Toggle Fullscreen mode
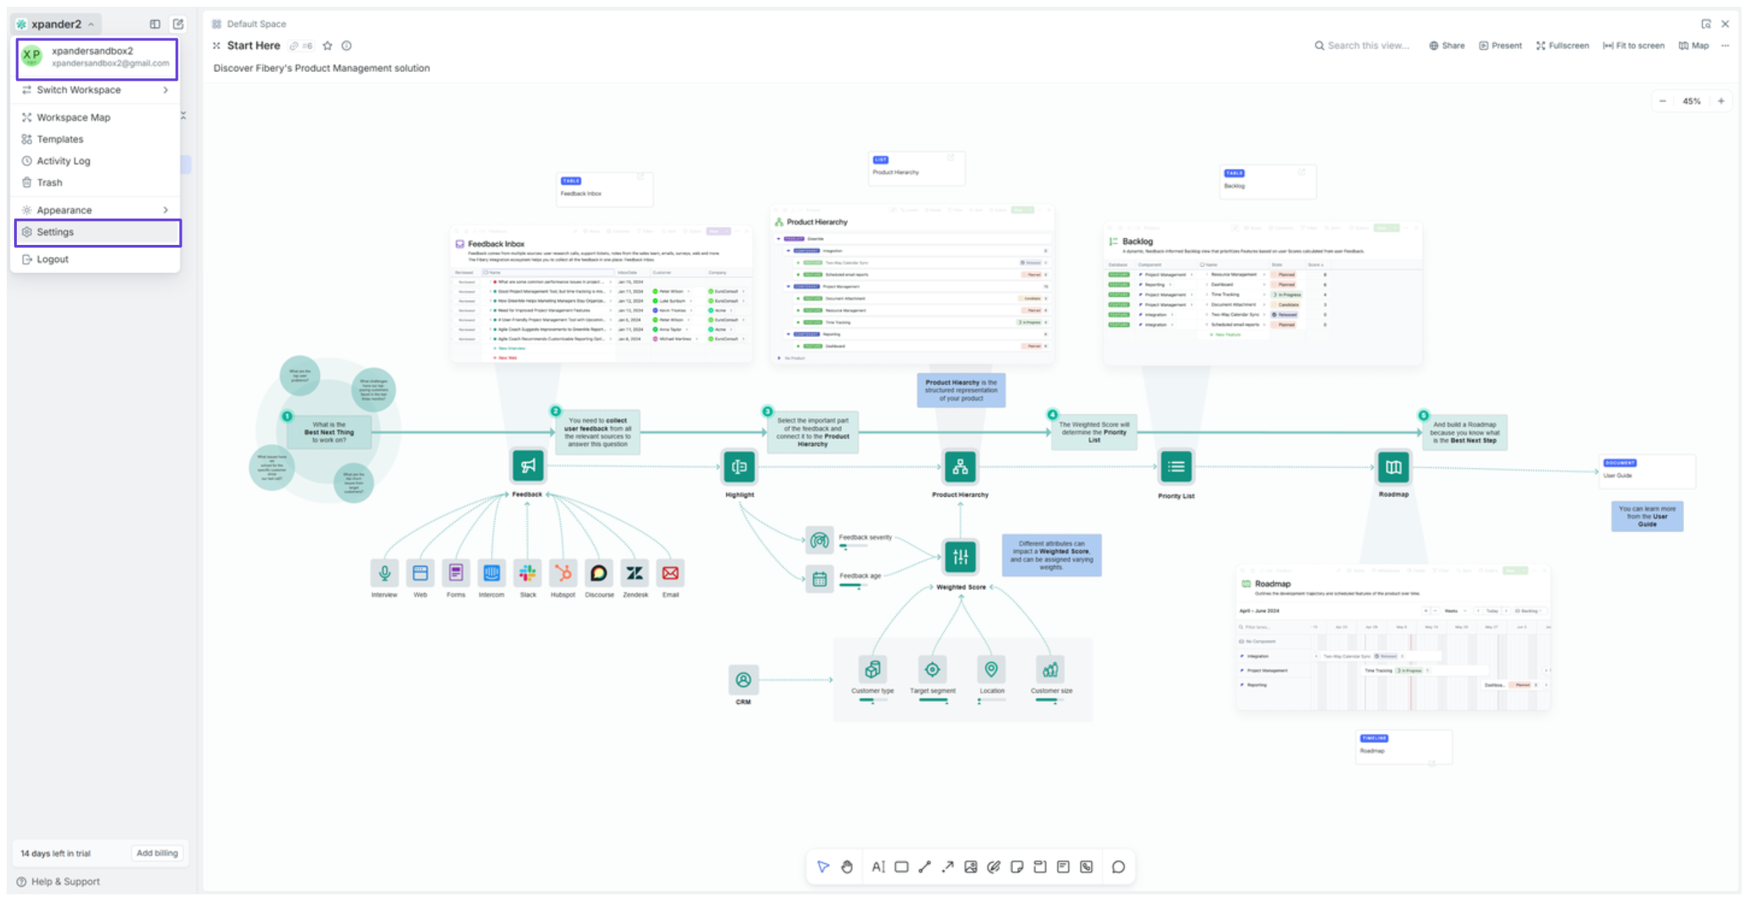 click(x=1562, y=46)
